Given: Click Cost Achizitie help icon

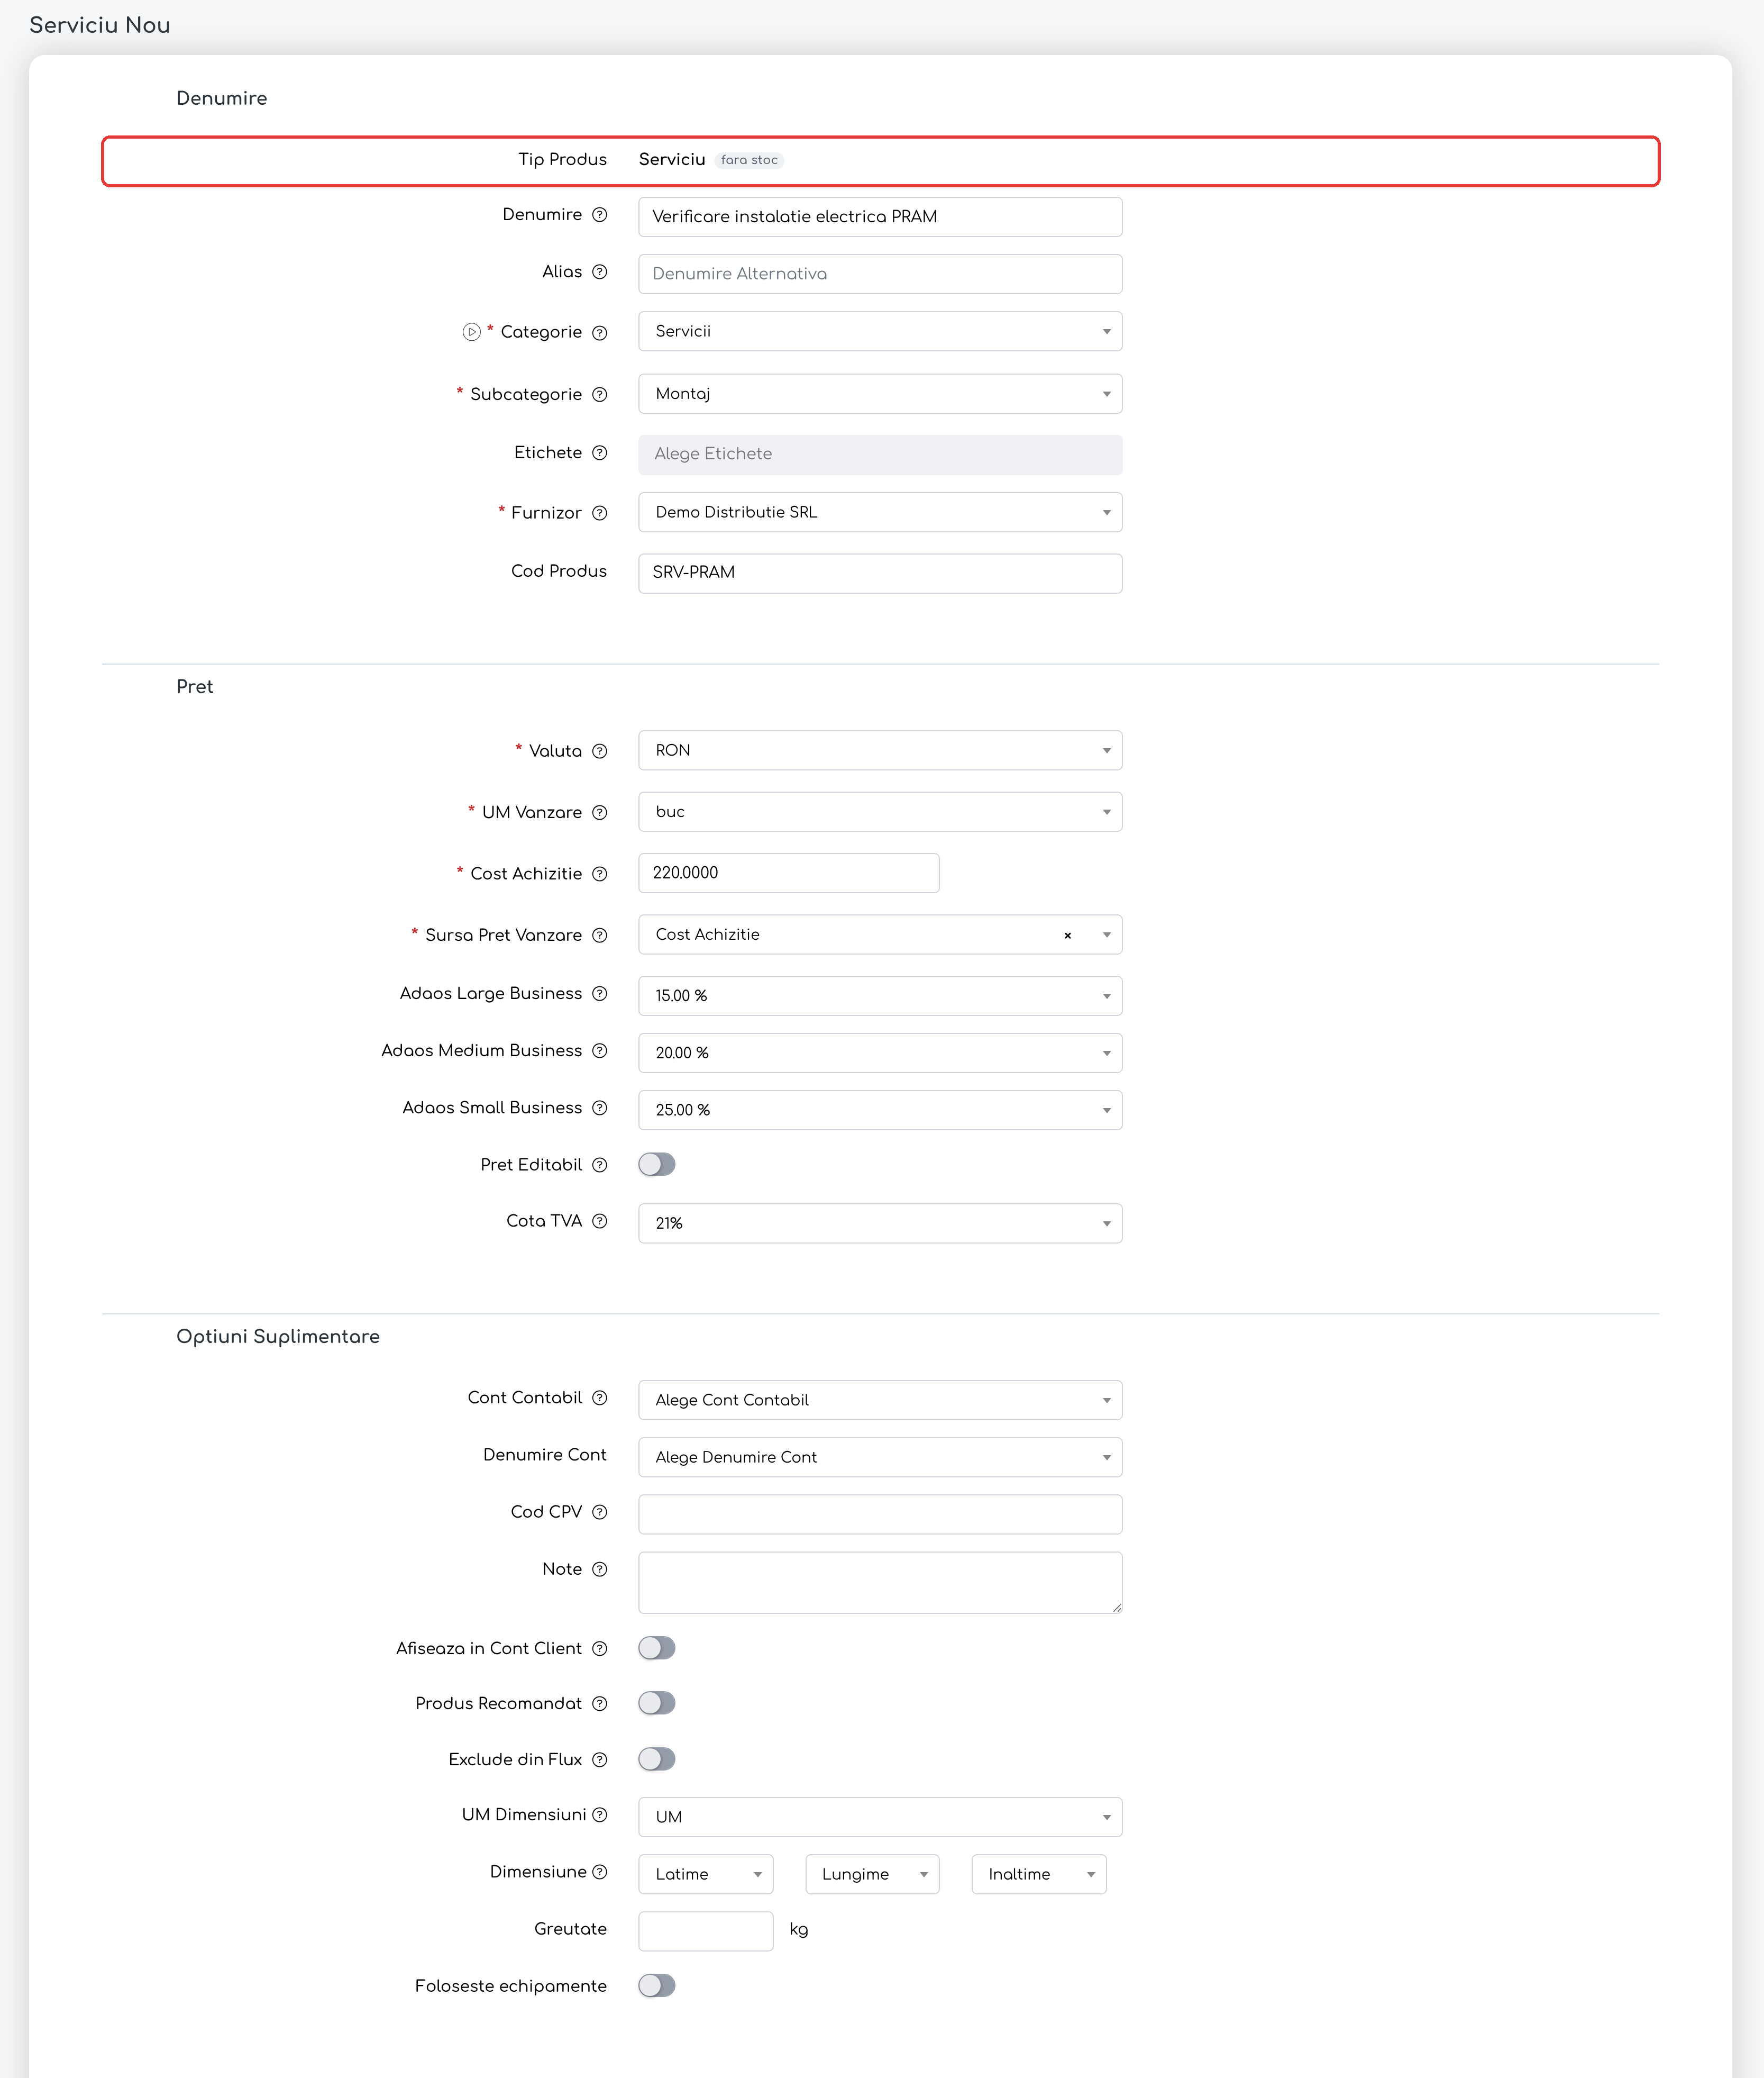Looking at the screenshot, I should pyautogui.click(x=599, y=874).
